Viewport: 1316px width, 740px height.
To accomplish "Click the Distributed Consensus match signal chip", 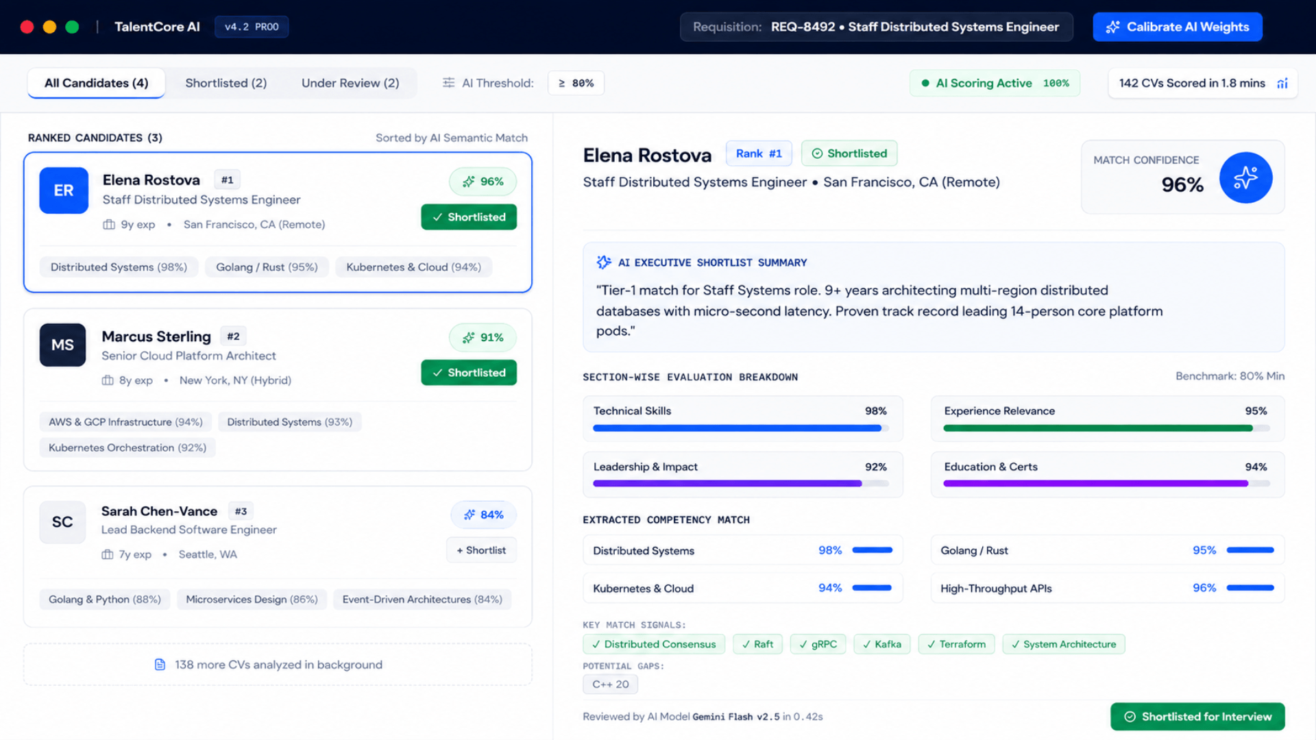I will point(654,644).
